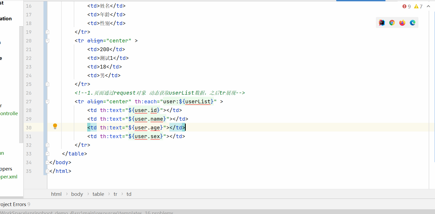The height and width of the screenshot is (214, 435).
Task: Click fold end marker at line 25
Action: pos(47,84)
